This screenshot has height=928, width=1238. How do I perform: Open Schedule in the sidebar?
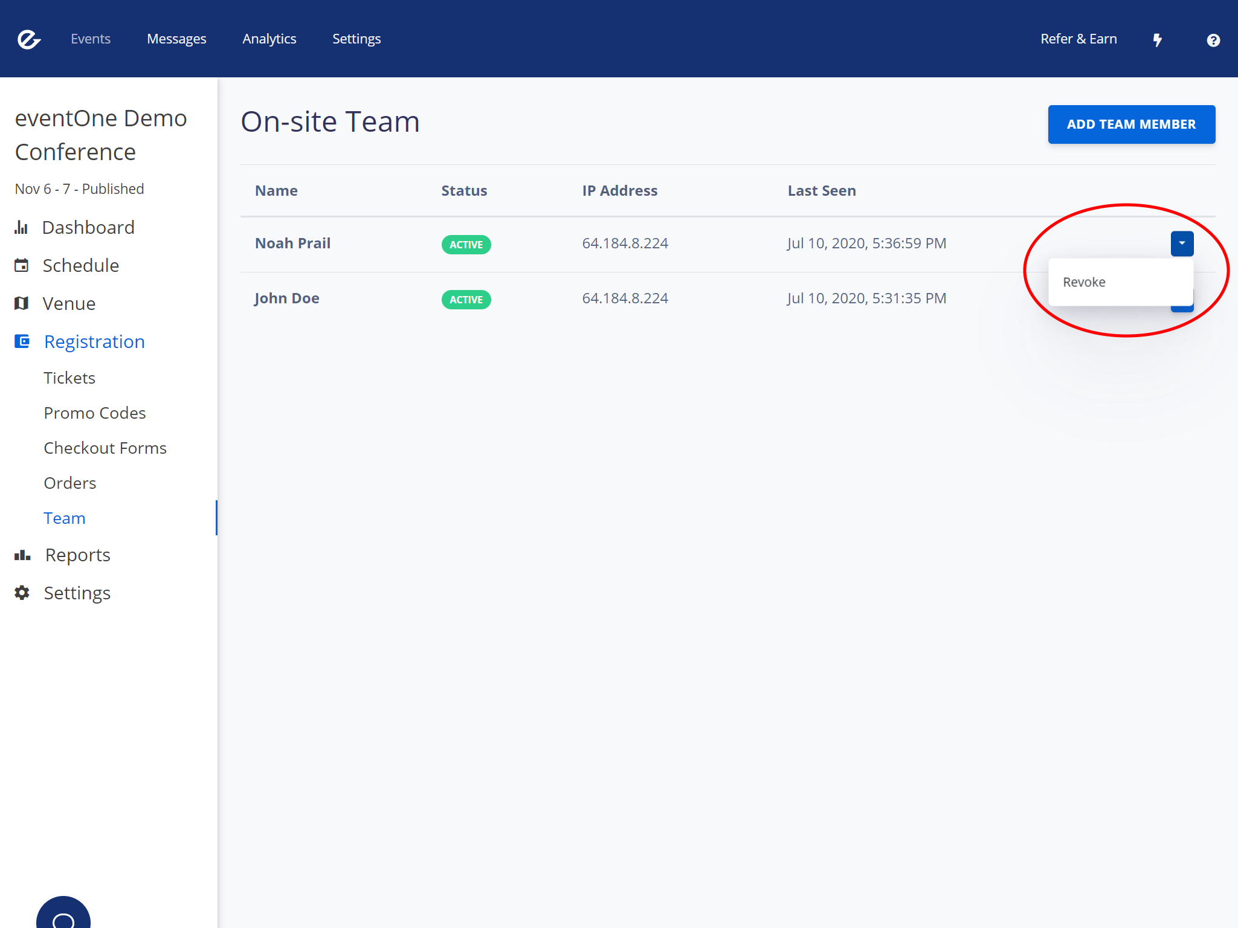(81, 265)
